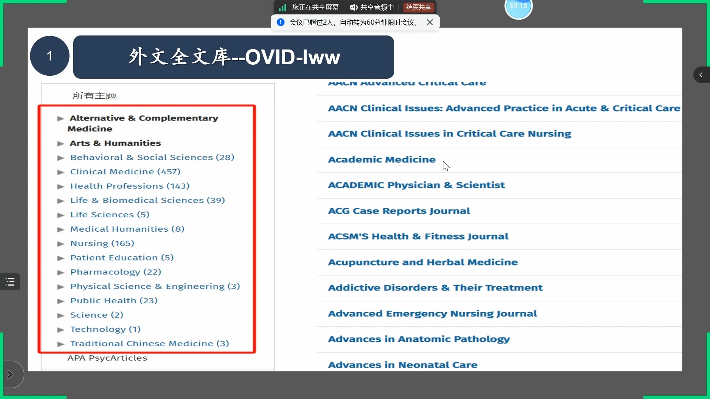
Task: Open ACSM'S Health & Fitness Journal
Action: click(418, 236)
